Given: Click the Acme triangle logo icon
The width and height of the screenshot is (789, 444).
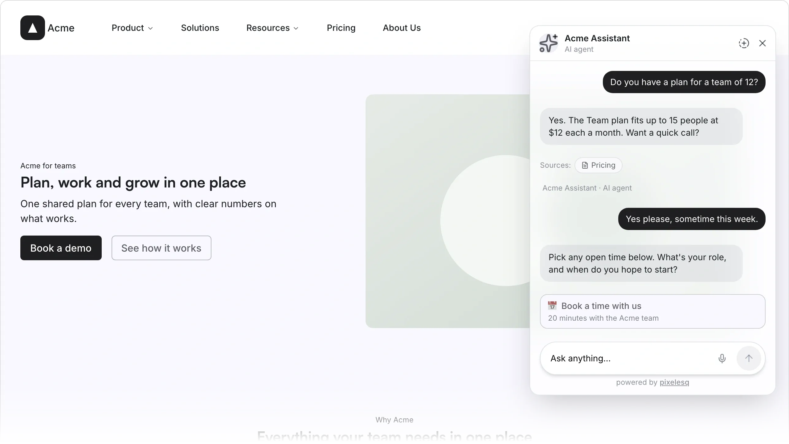Looking at the screenshot, I should (33, 28).
